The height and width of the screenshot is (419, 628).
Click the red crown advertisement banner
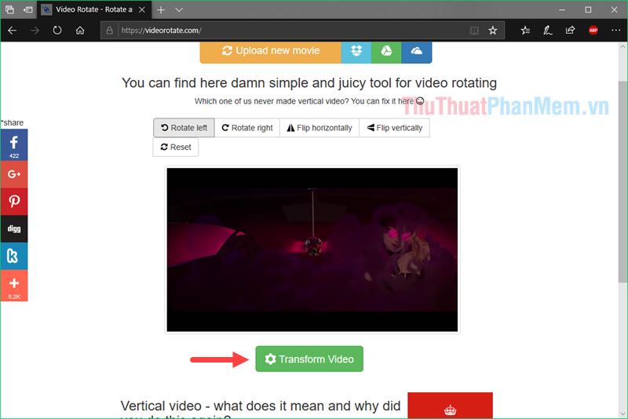click(450, 406)
